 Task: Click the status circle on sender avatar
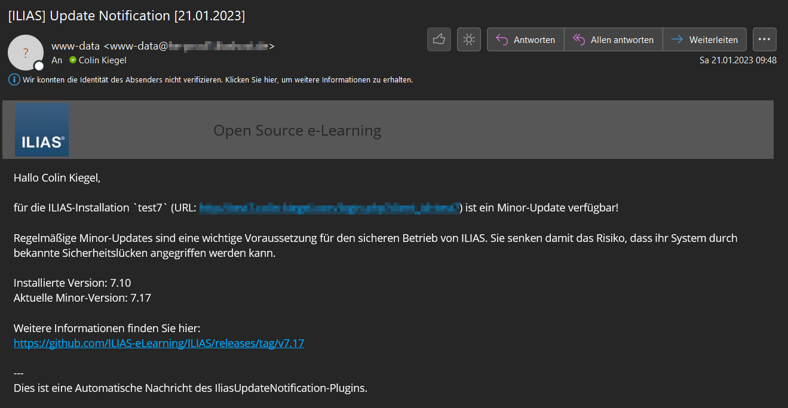[39, 66]
